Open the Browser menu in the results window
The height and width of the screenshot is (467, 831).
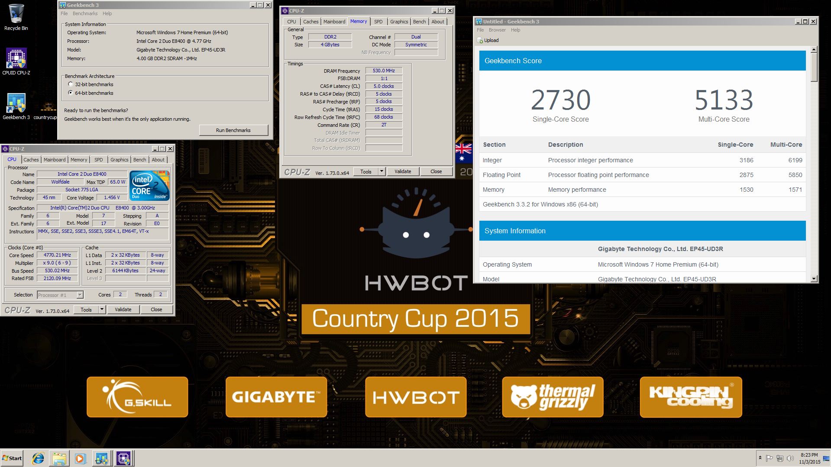(497, 30)
